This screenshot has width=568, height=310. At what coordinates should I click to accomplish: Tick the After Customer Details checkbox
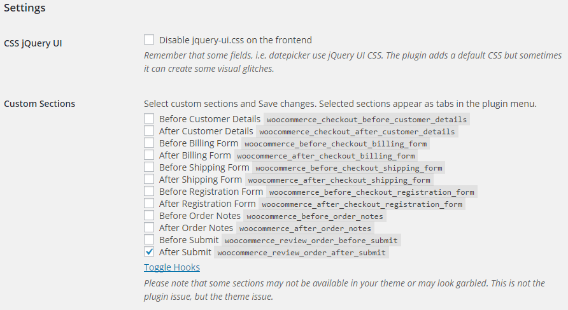click(149, 131)
